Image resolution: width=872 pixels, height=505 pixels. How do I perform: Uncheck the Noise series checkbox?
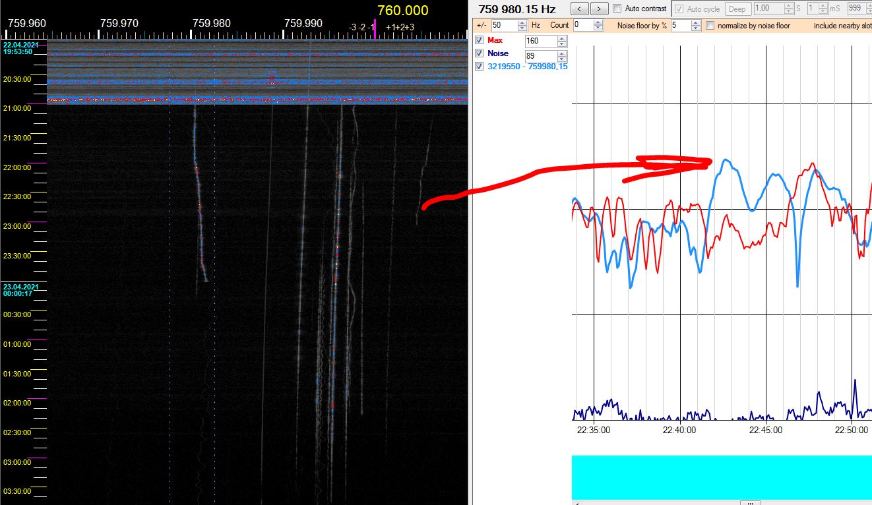tap(480, 53)
